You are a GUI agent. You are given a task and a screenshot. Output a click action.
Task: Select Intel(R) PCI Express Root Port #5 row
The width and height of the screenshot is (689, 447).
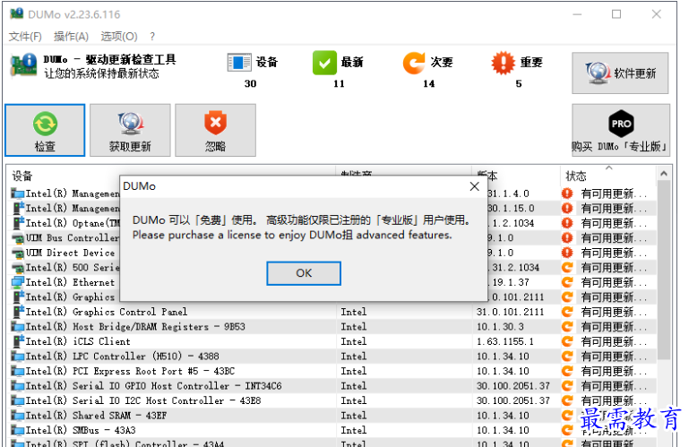coord(332,372)
